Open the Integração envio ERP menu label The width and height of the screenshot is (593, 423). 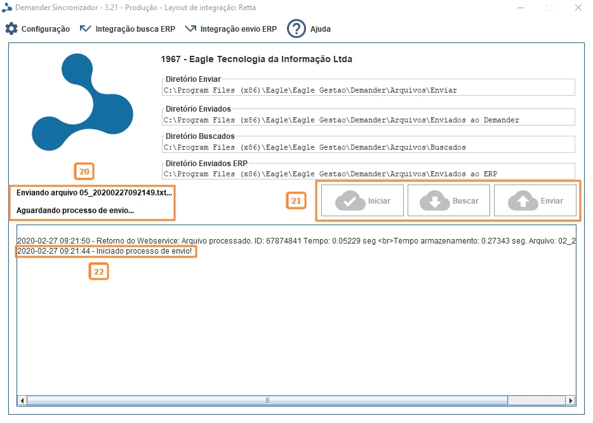coord(239,29)
